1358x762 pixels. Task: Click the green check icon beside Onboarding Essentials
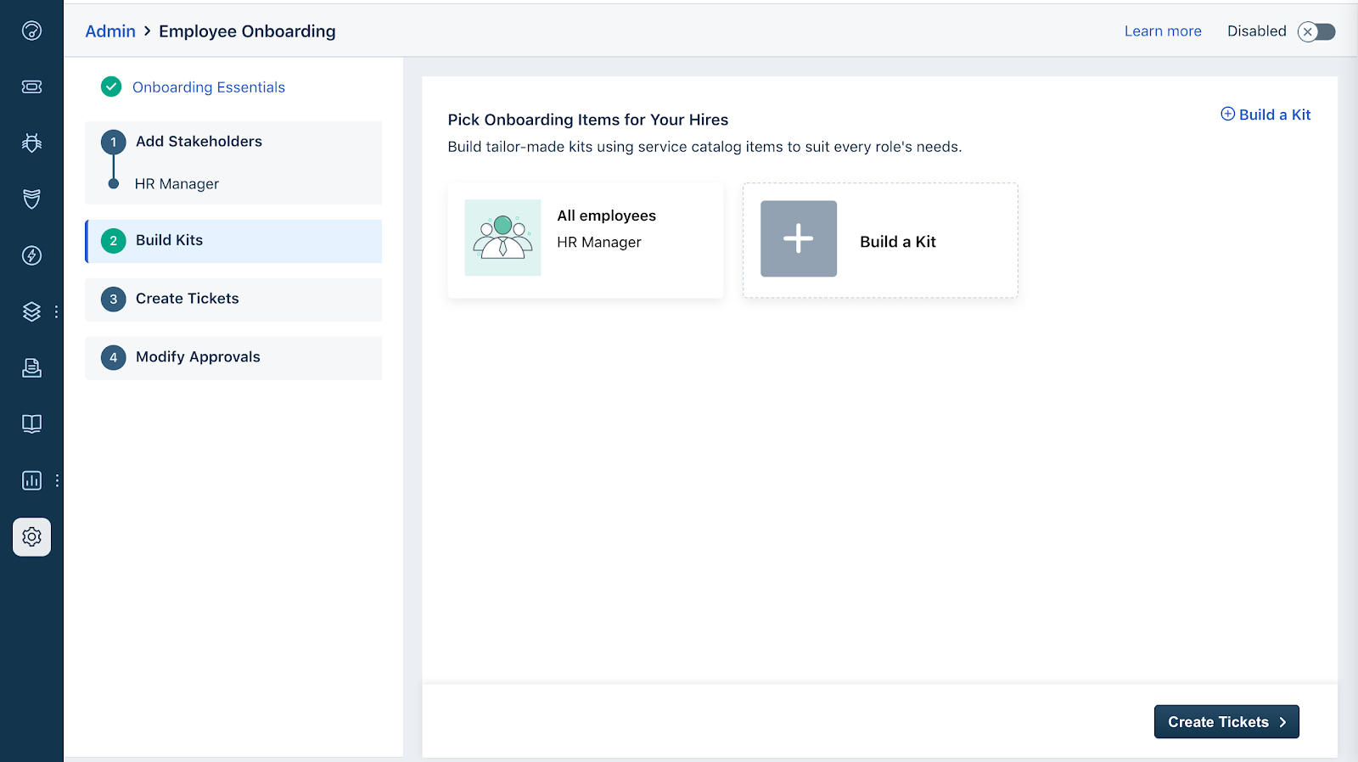coord(111,87)
